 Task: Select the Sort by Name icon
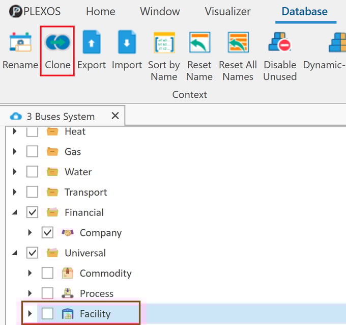click(x=164, y=43)
